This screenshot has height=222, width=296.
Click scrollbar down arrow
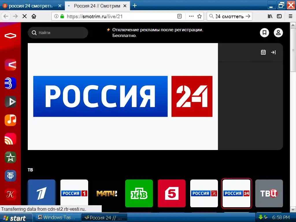tap(293, 209)
